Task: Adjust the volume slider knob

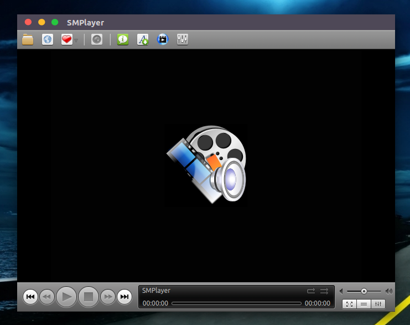Action: point(364,291)
